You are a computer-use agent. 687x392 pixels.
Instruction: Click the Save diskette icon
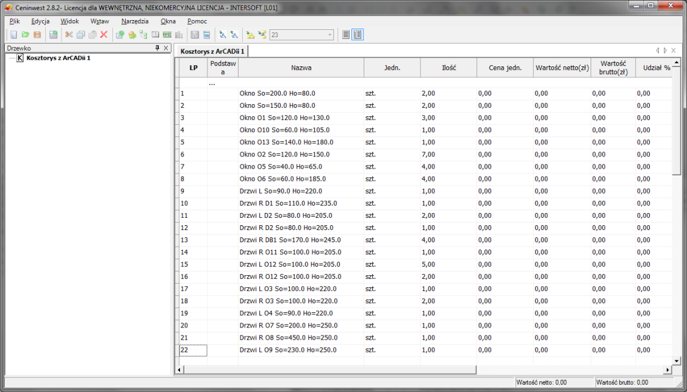pos(37,35)
